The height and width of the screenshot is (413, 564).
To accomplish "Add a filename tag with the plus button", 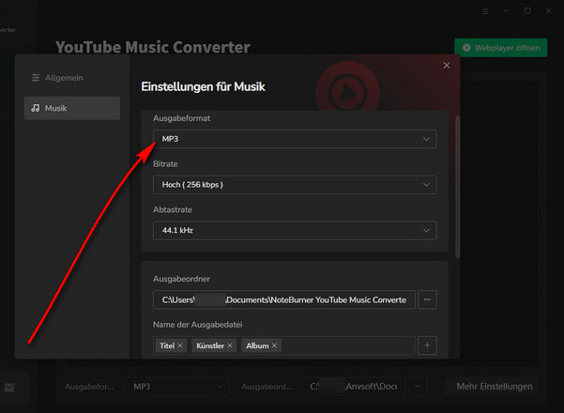I will click(427, 345).
